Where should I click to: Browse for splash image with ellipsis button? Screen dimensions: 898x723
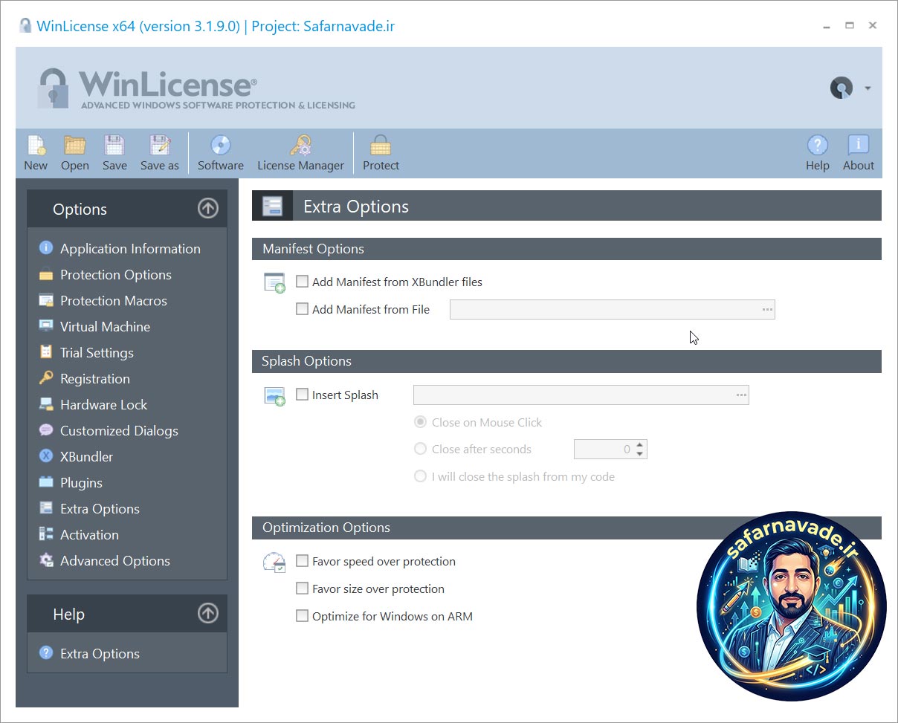[741, 395]
